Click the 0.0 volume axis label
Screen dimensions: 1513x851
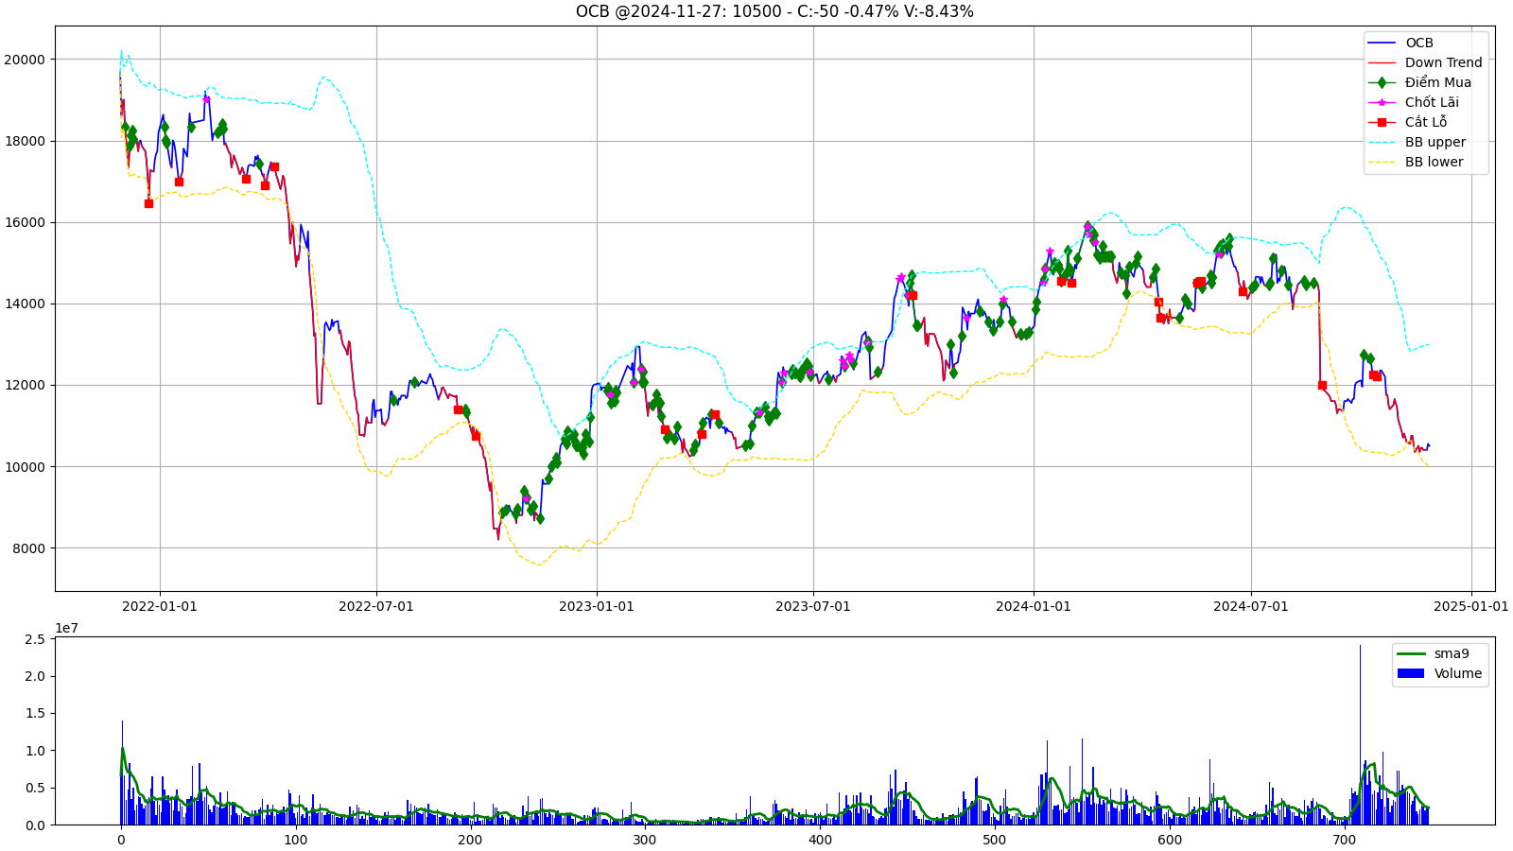tap(34, 825)
